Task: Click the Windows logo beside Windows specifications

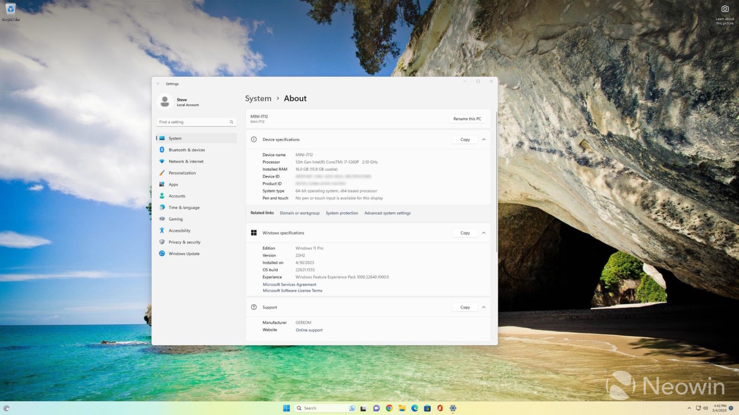Action: (253, 233)
